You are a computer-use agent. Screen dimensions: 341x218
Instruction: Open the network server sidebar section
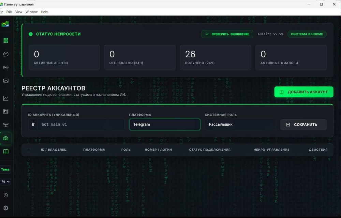6,125
